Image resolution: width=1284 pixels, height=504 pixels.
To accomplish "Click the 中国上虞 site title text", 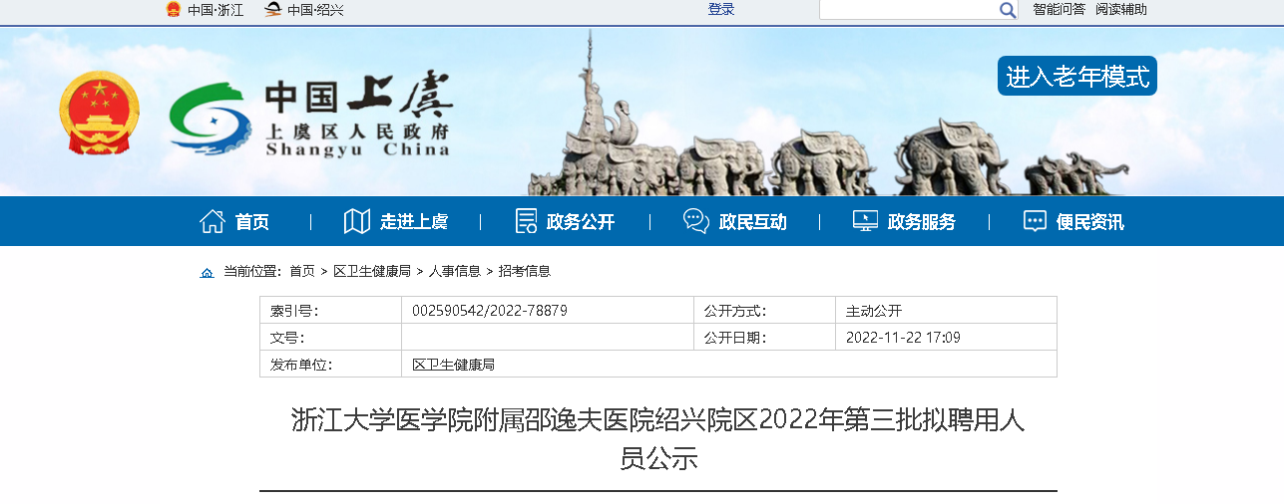I will (x=358, y=98).
